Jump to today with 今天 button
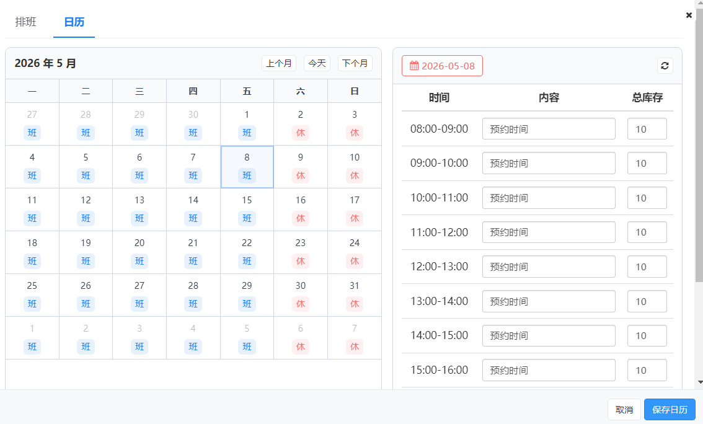Image resolution: width=703 pixels, height=424 pixels. click(317, 63)
